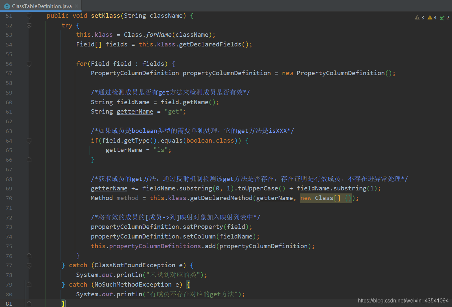
Task: Click fold end marker at line 66
Action: pos(29,160)
